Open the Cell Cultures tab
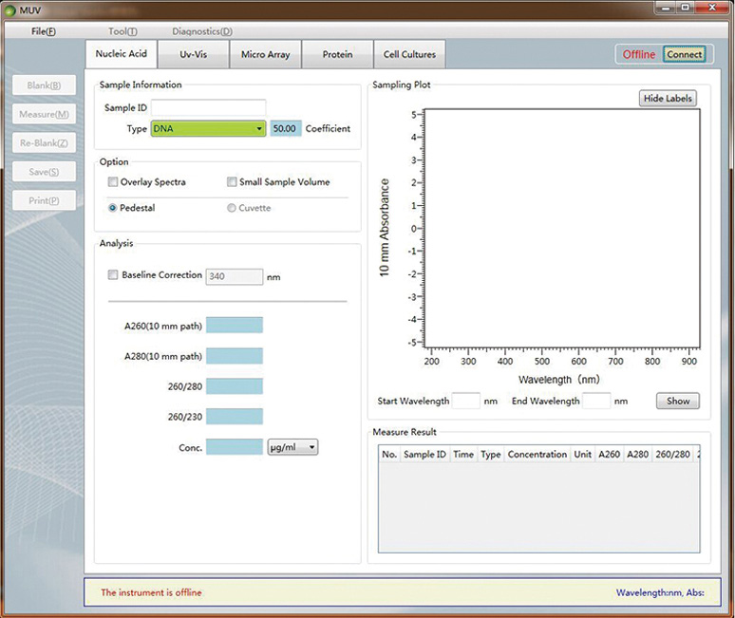Viewport: 735px width, 618px height. coord(410,54)
